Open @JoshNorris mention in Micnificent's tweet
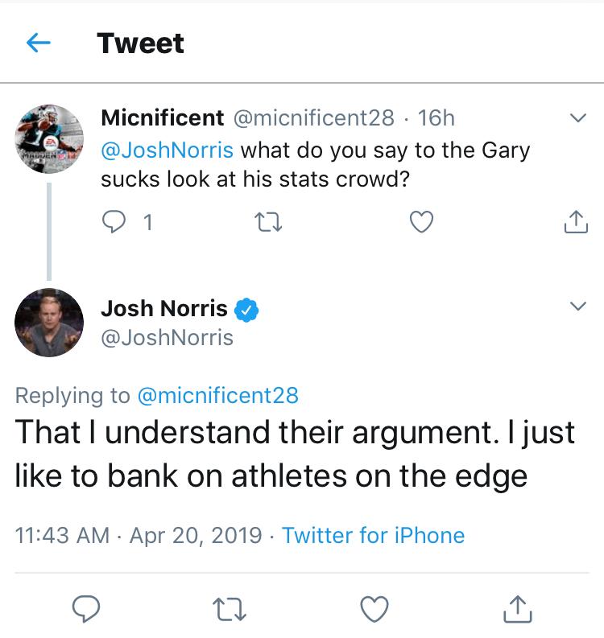 pos(167,150)
